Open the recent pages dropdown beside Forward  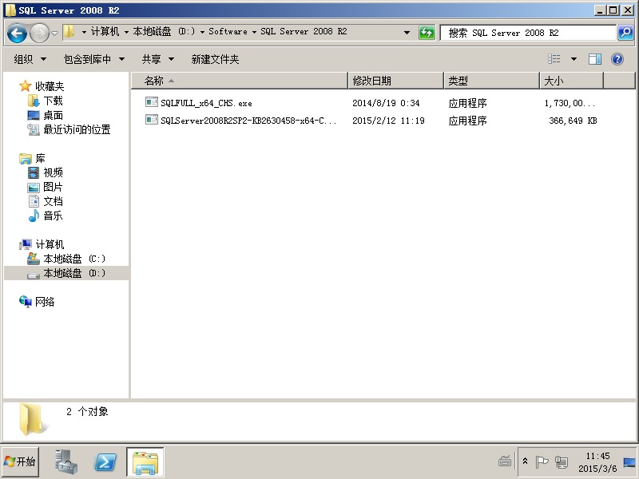(54, 33)
